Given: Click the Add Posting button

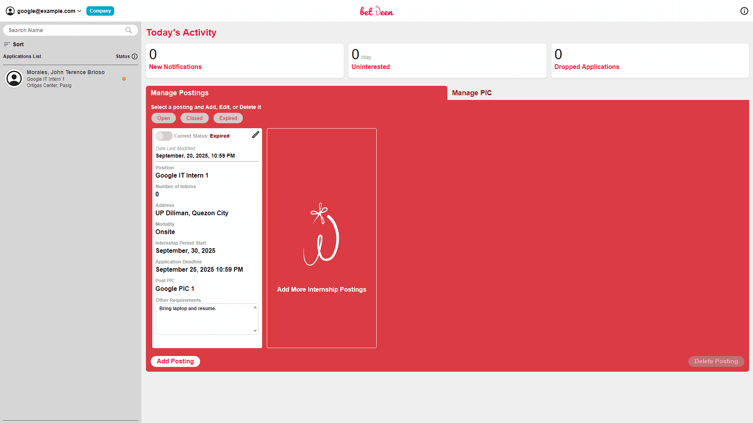Looking at the screenshot, I should [x=175, y=361].
